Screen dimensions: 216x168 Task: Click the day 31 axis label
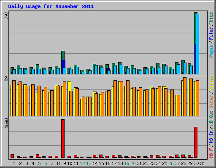(202, 163)
